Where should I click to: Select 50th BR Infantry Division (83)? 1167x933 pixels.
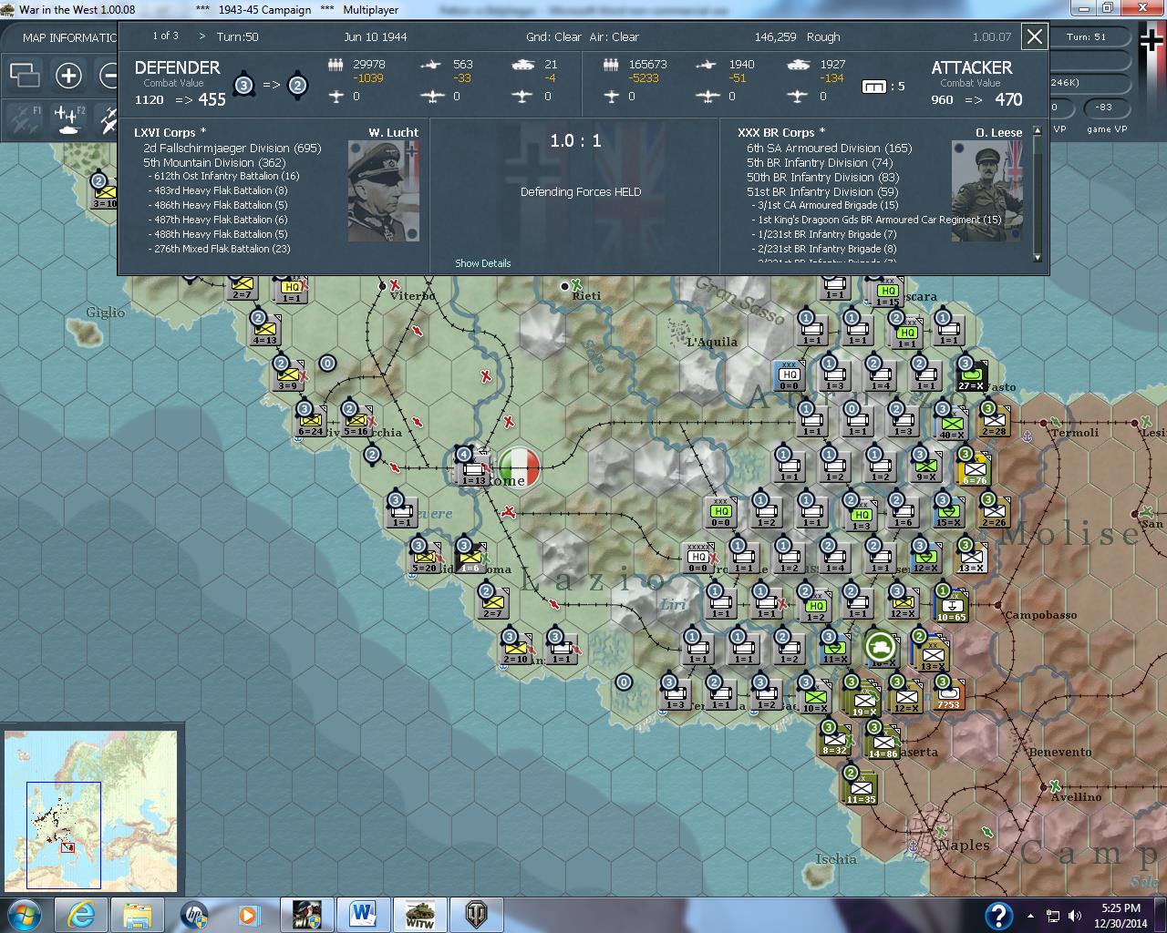822,177
